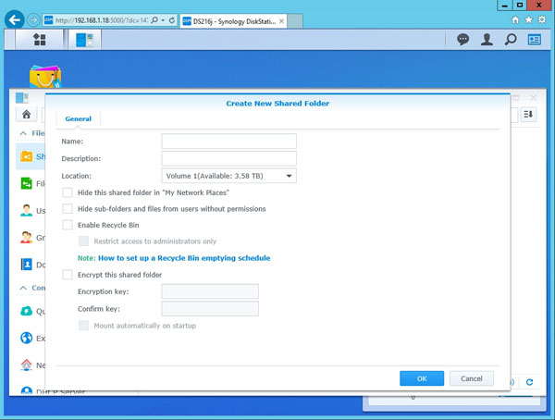
Task: Open DSM user options person icon
Action: coord(487,39)
